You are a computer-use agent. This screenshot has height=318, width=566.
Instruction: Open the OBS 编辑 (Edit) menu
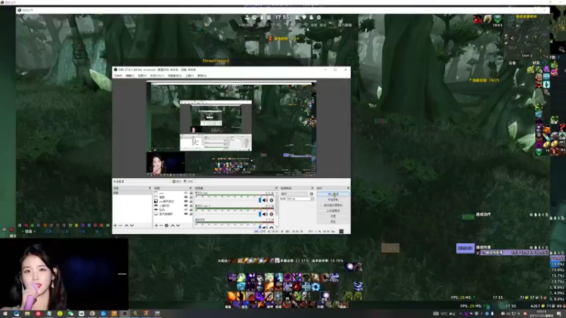click(130, 76)
